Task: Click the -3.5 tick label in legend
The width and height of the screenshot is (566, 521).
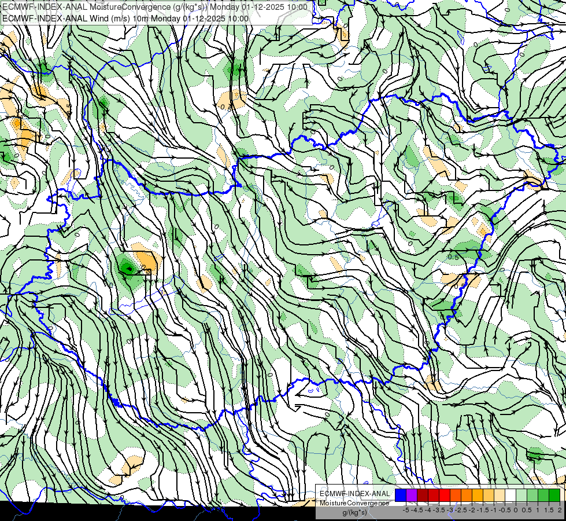Action: tap(439, 510)
